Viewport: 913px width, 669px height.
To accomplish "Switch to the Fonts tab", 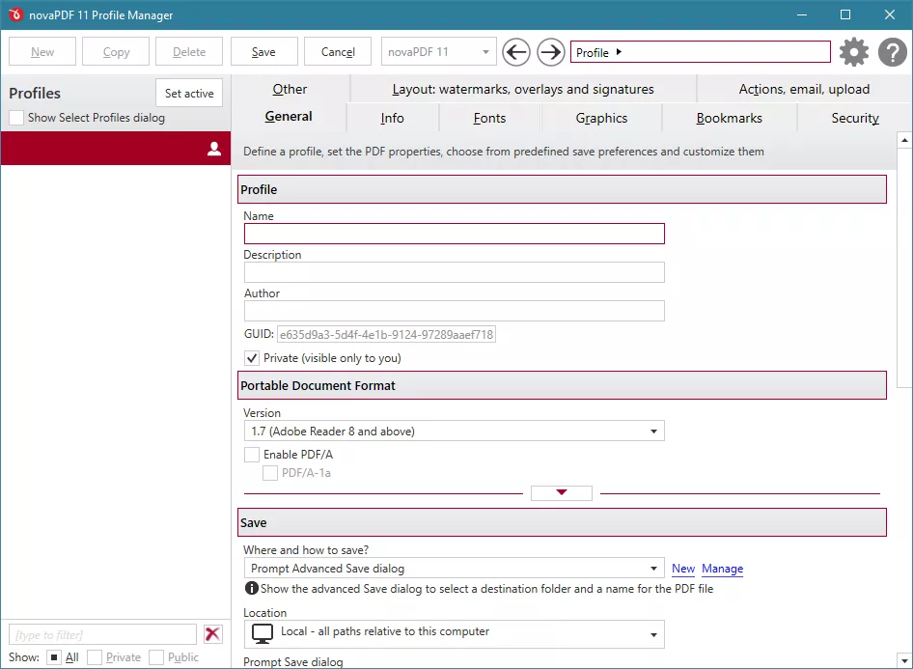I will [489, 118].
